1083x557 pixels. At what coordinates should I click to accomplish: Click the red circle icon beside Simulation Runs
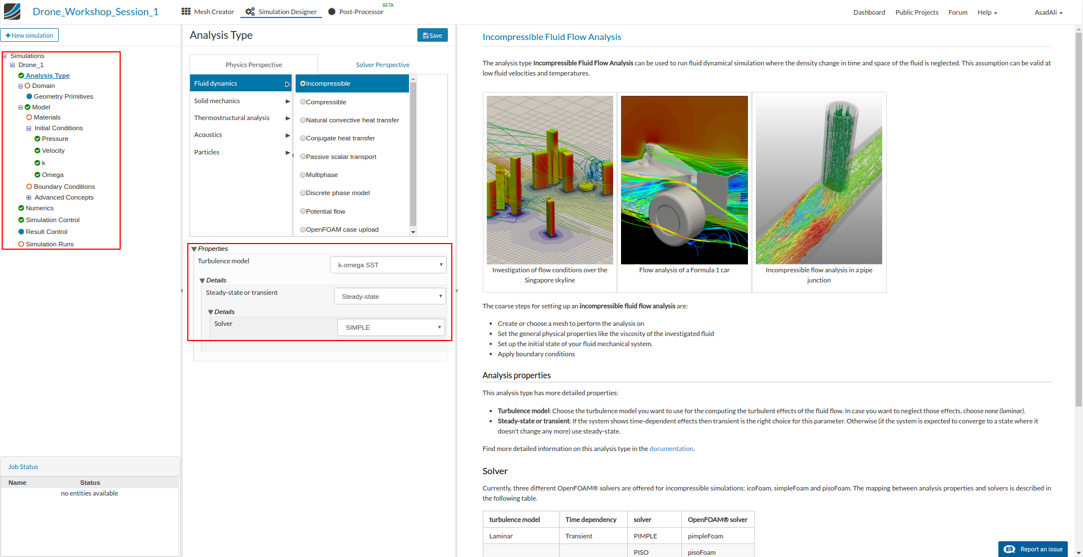pos(21,244)
